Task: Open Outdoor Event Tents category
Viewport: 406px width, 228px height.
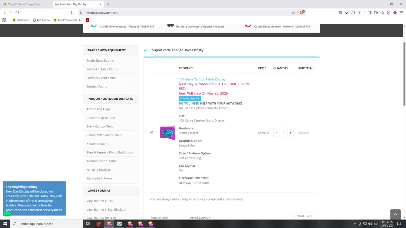Action: [101, 78]
